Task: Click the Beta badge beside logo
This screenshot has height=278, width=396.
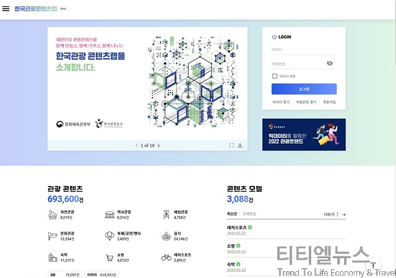Action: coord(63,9)
